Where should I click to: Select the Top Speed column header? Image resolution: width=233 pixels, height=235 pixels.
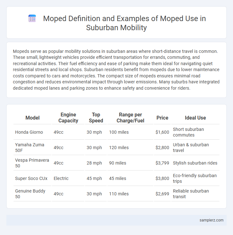tap(96, 118)
